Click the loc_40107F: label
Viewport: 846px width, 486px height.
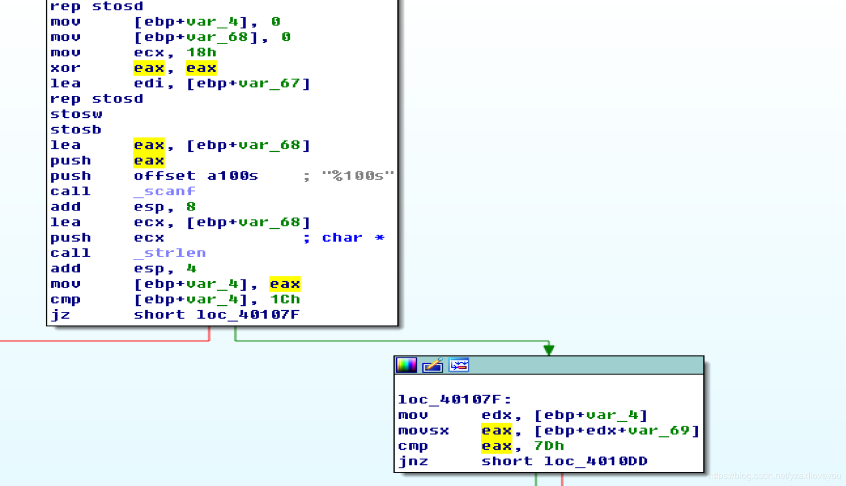[x=455, y=400]
